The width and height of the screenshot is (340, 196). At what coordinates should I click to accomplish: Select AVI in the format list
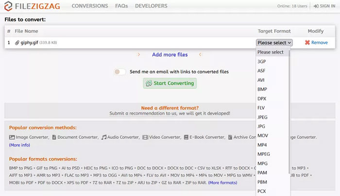(261, 80)
